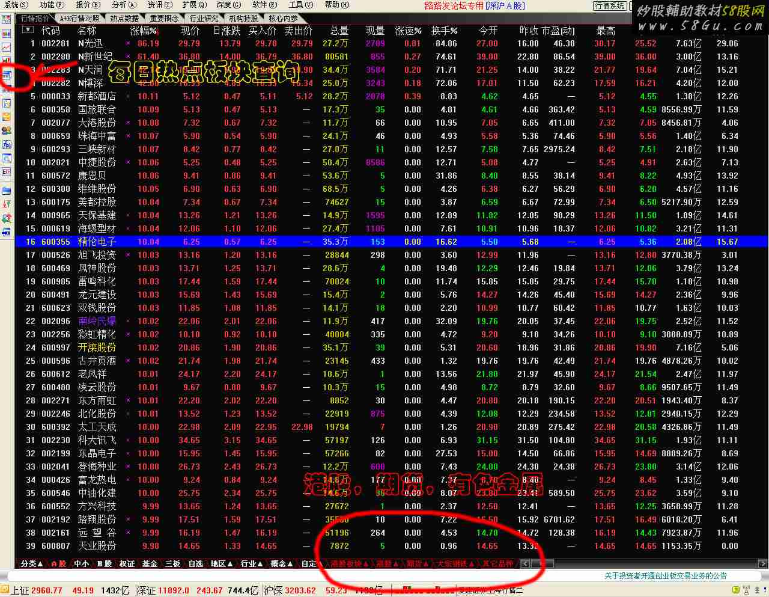This screenshot has width=769, height=597.
Task: Open the 分析 menu
Action: (123, 5)
